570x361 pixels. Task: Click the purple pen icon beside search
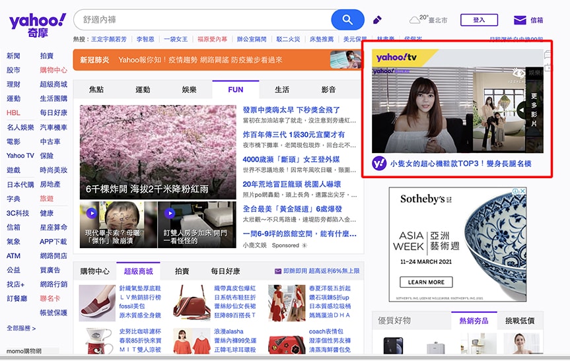pos(378,20)
